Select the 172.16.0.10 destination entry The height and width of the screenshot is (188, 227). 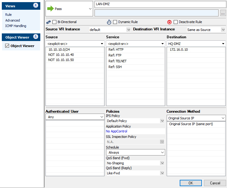pos(196,50)
